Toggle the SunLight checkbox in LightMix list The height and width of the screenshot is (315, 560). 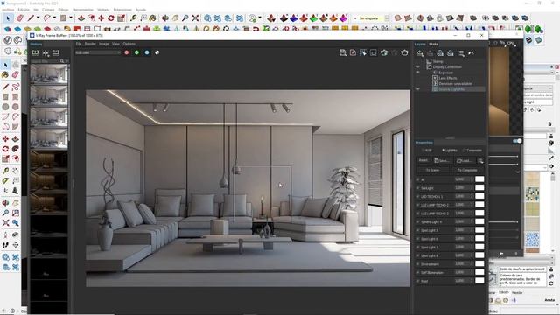[418, 188]
